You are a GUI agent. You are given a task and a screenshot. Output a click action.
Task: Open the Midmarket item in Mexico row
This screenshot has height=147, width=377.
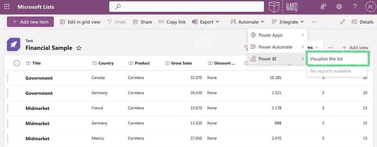[x=37, y=138]
